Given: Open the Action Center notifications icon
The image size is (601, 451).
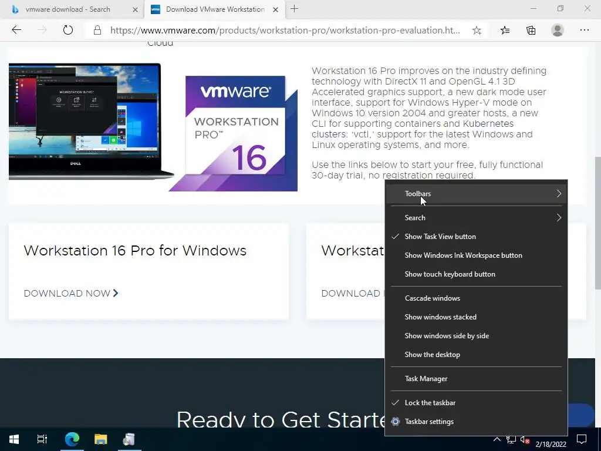Looking at the screenshot, I should point(582,439).
